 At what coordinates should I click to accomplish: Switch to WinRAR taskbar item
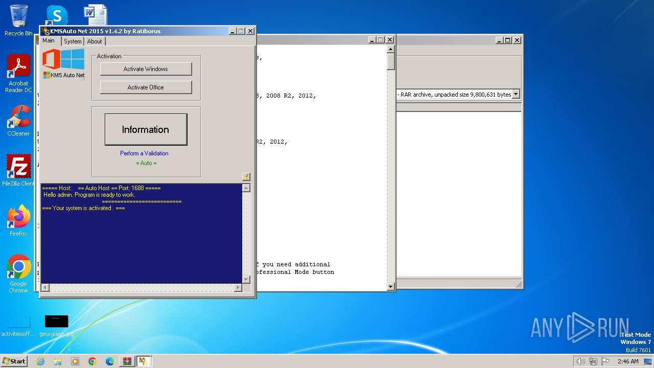tap(127, 361)
